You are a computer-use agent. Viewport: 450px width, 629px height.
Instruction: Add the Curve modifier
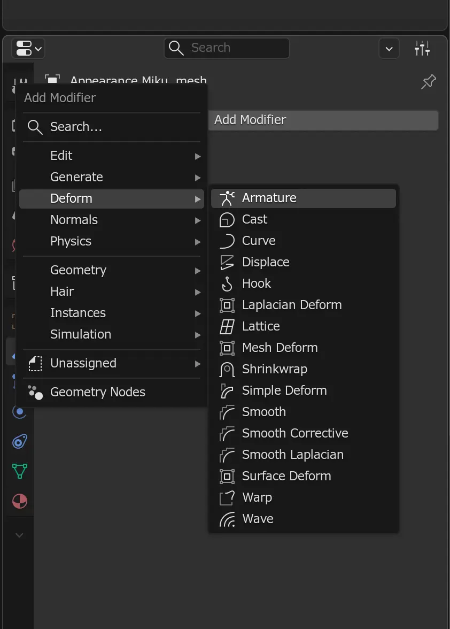(x=304, y=241)
